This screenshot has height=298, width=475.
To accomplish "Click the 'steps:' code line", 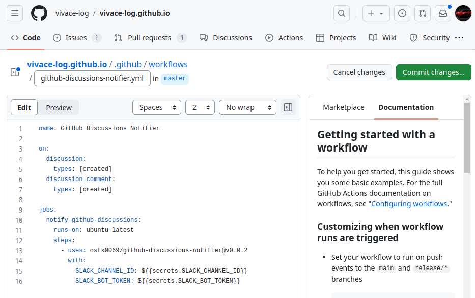I will tap(64, 240).
